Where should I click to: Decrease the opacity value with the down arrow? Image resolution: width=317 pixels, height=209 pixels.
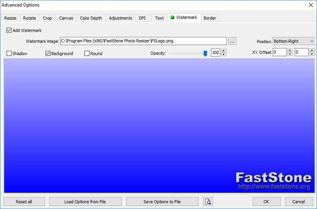tap(223, 54)
